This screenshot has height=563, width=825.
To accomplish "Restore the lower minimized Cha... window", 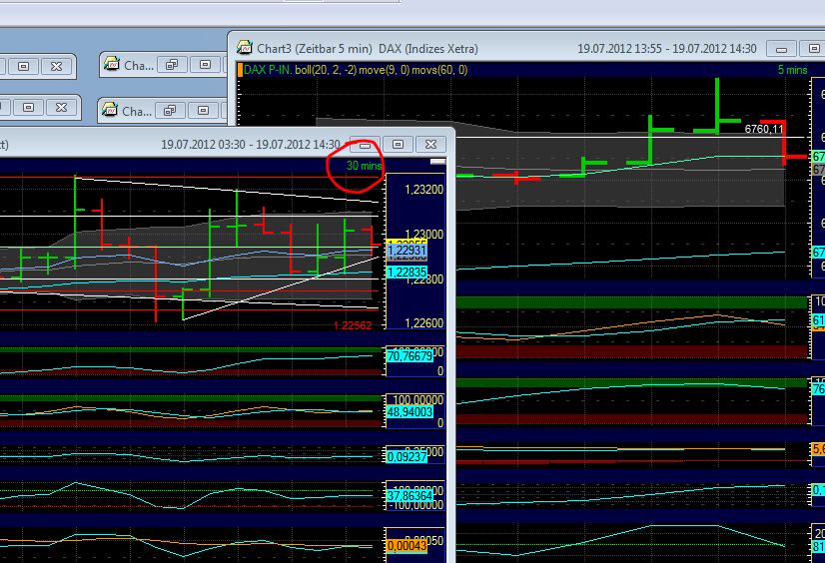I will 170,111.
